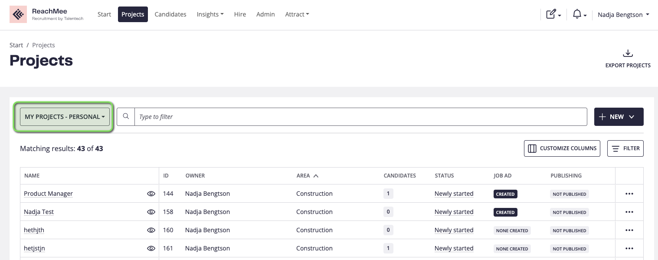The width and height of the screenshot is (658, 260).
Task: Toggle eye icon for Nadja Test project
Action: [x=151, y=212]
